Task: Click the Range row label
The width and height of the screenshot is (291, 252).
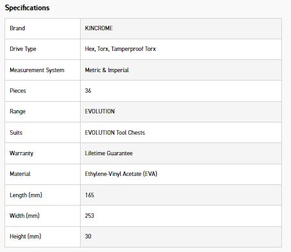Action: pyautogui.click(x=17, y=111)
